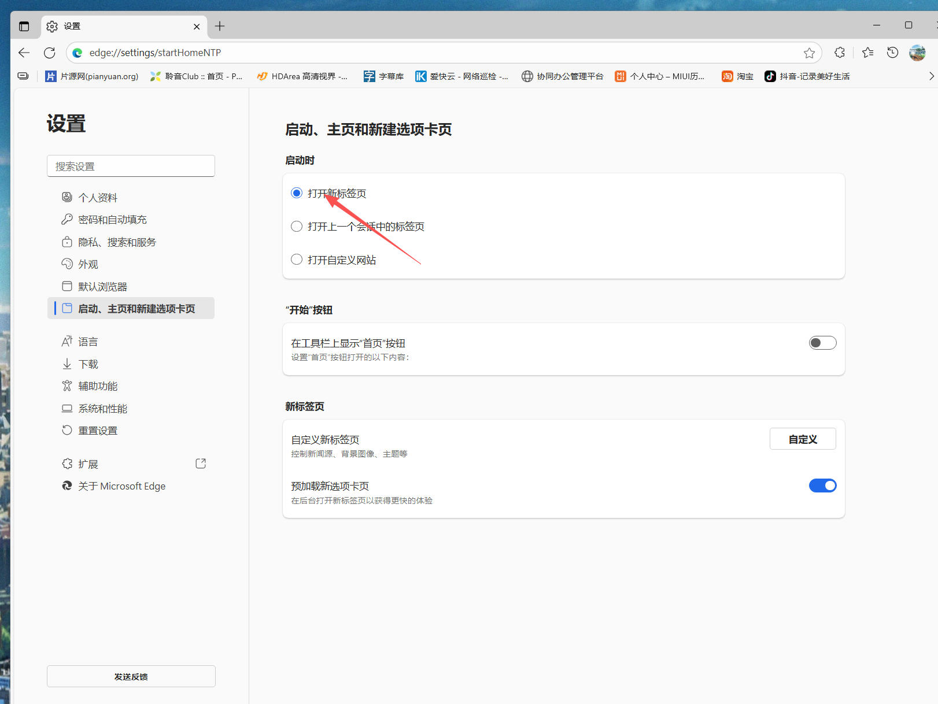Select the 打开自定义网站 radio option
The height and width of the screenshot is (704, 938).
pyautogui.click(x=297, y=260)
